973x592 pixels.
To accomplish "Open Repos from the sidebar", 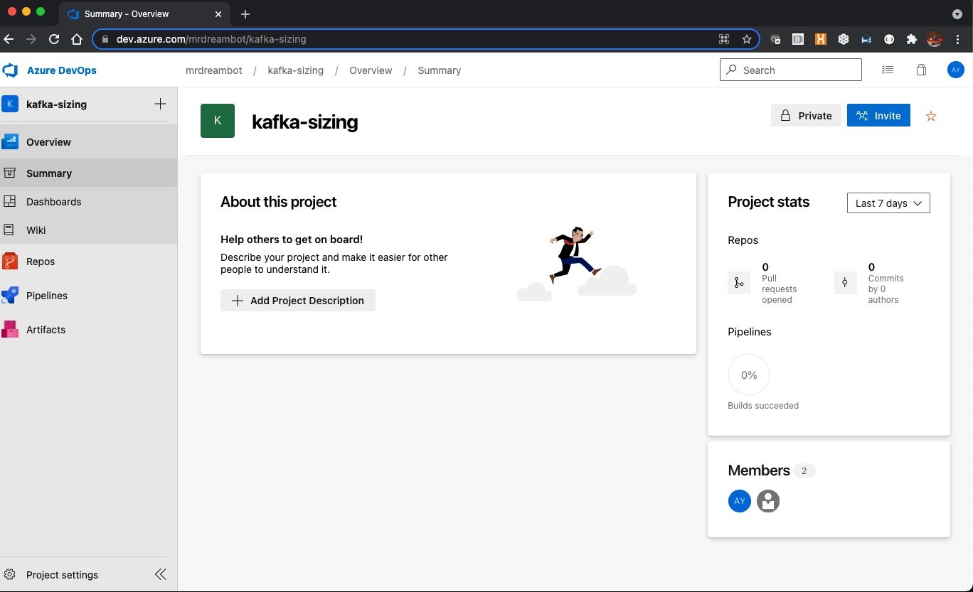I will (x=88, y=261).
